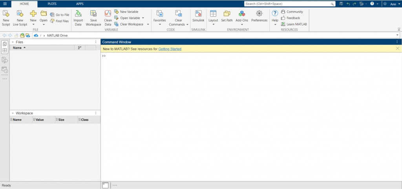Dismiss the Getting Started banner

click(397, 48)
